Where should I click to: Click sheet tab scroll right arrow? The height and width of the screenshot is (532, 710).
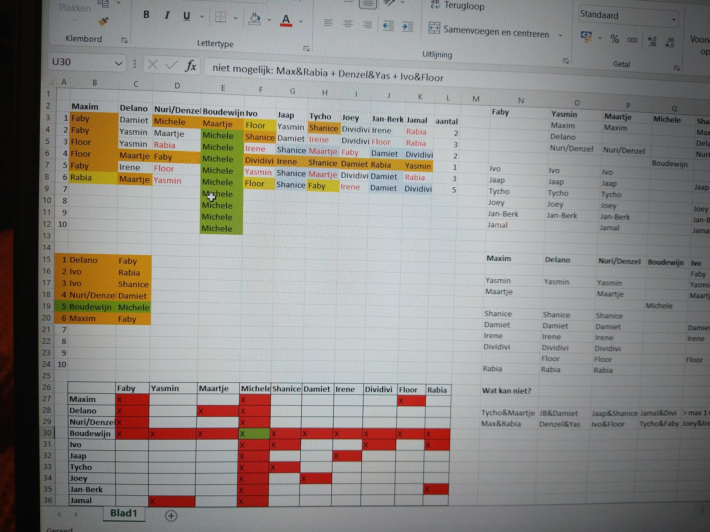point(76,514)
